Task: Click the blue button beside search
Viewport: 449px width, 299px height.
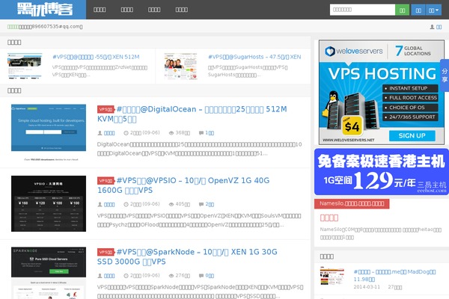Action: point(418,10)
